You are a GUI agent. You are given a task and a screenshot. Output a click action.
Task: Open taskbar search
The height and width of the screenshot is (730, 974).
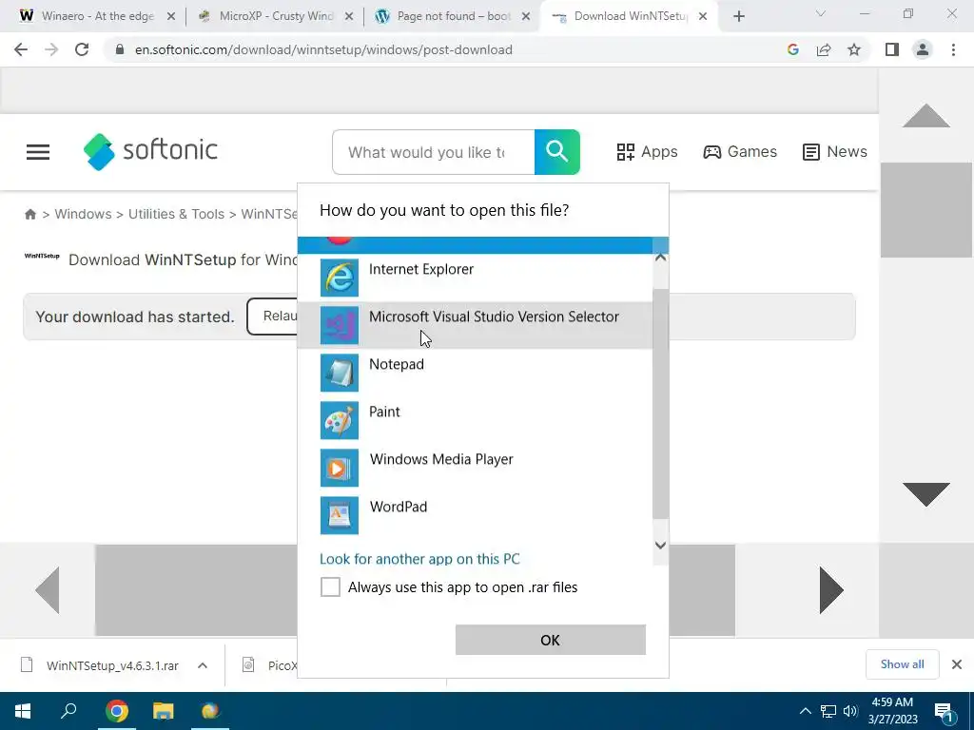pos(68,711)
